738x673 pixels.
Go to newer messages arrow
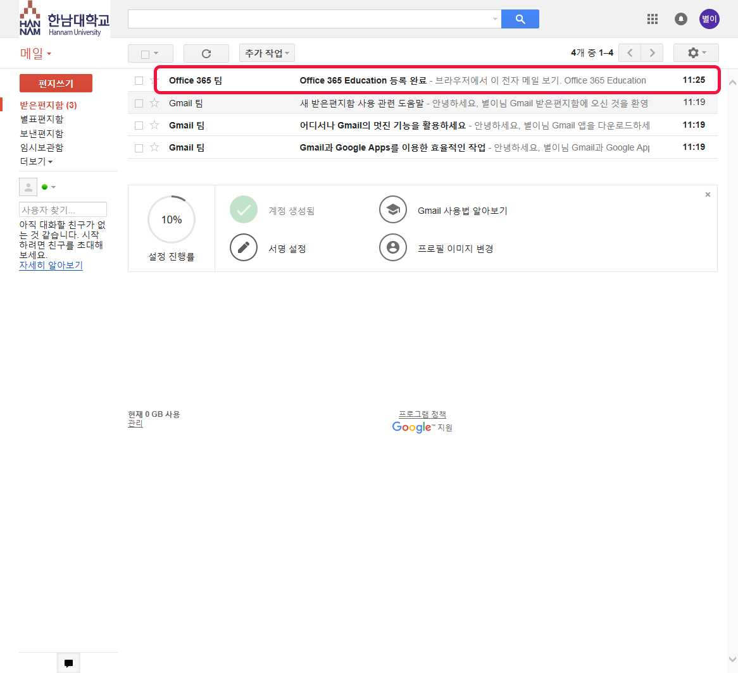coord(630,52)
